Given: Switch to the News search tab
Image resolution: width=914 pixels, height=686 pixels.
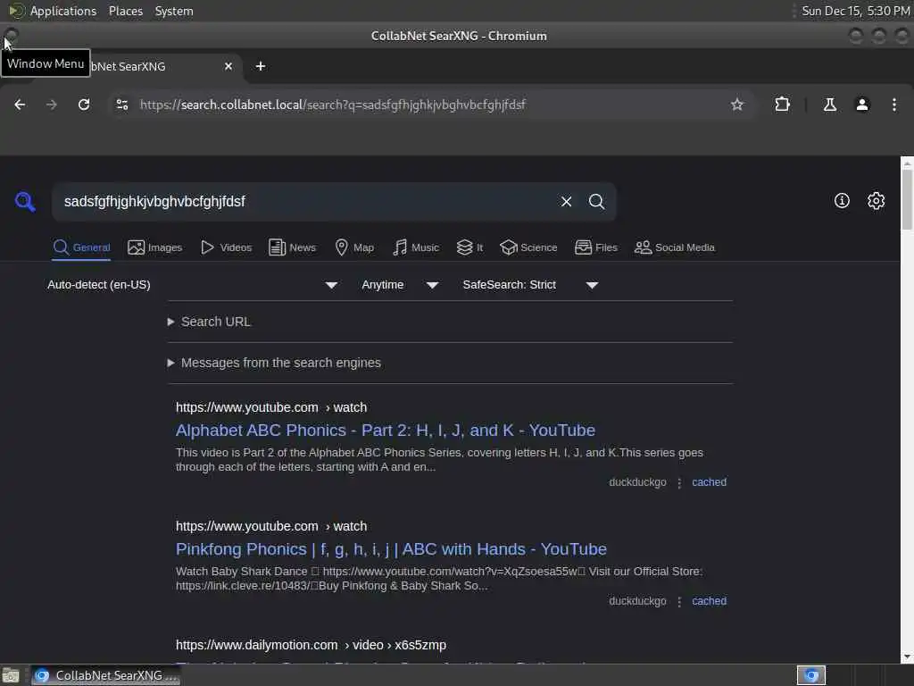Looking at the screenshot, I should (292, 247).
